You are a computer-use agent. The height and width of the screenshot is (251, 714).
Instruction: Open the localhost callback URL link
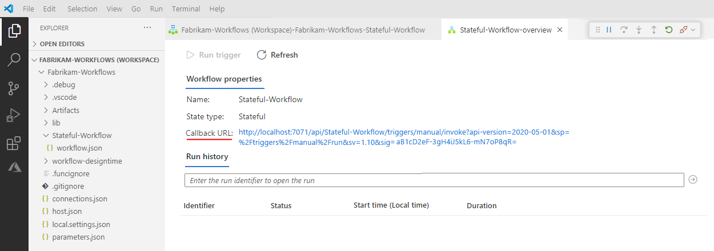click(x=403, y=132)
